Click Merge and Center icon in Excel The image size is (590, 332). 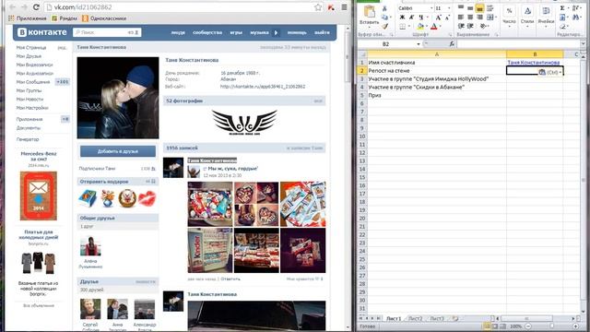click(490, 17)
